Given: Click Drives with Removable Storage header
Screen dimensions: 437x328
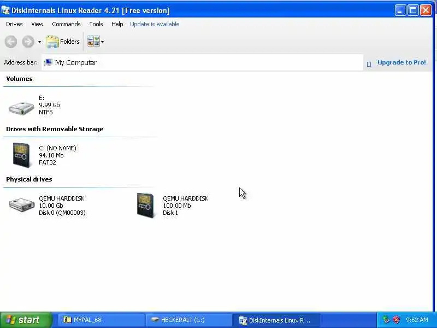Looking at the screenshot, I should 55,129.
